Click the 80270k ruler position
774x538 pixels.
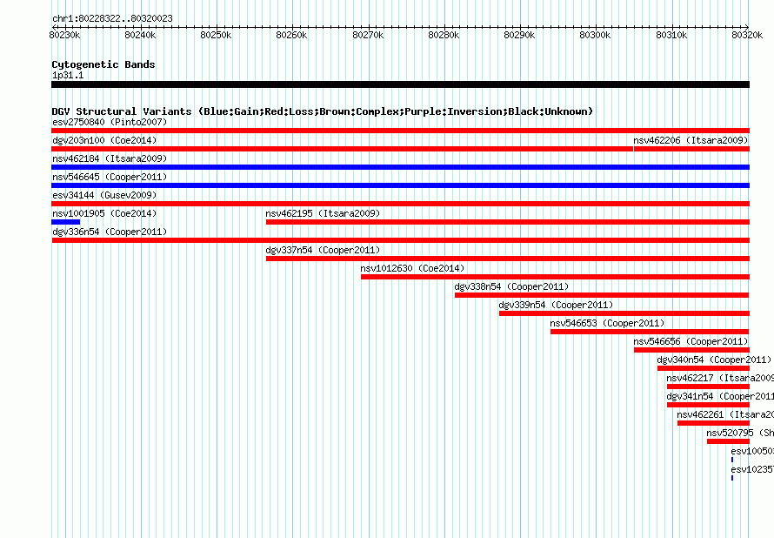pyautogui.click(x=368, y=35)
